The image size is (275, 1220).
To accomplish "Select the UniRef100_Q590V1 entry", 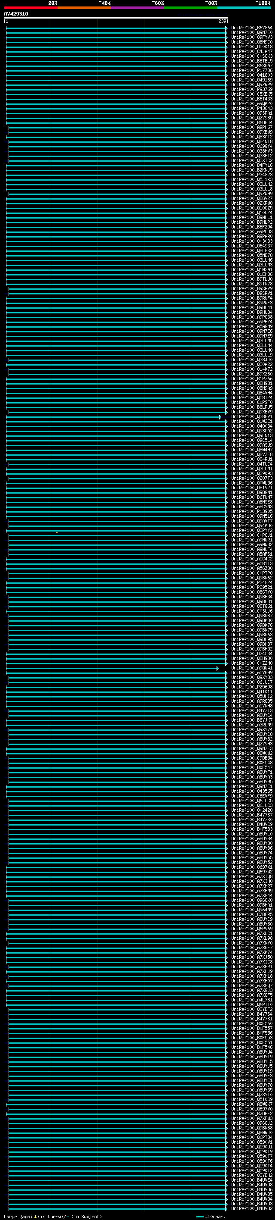I will (252, 1142).
